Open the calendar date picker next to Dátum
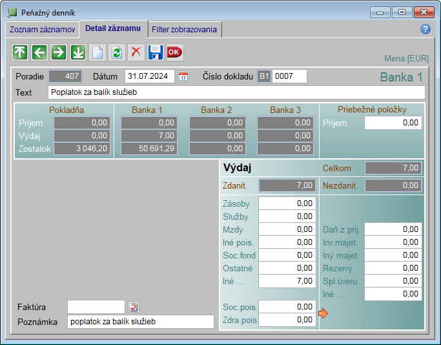 point(183,76)
